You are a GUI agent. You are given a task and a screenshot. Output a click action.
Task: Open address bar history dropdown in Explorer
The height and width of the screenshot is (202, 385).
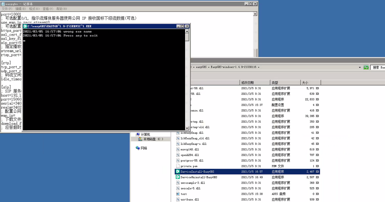tap(360, 67)
